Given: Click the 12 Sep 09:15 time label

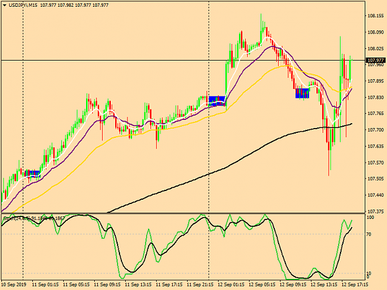Looking at the screenshot, I should [x=293, y=285].
